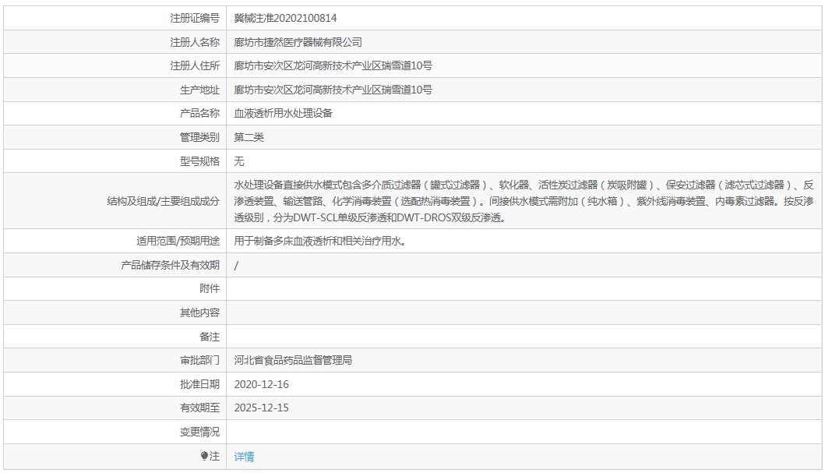Click the 审批部门 label
Image resolution: width=825 pixels, height=473 pixels.
coord(199,361)
